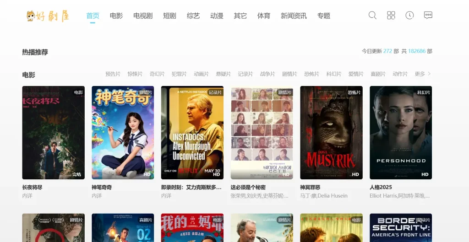Filter movies by 科幻片 in genre row
Image resolution: width=469 pixels, height=242 pixels.
(334, 74)
